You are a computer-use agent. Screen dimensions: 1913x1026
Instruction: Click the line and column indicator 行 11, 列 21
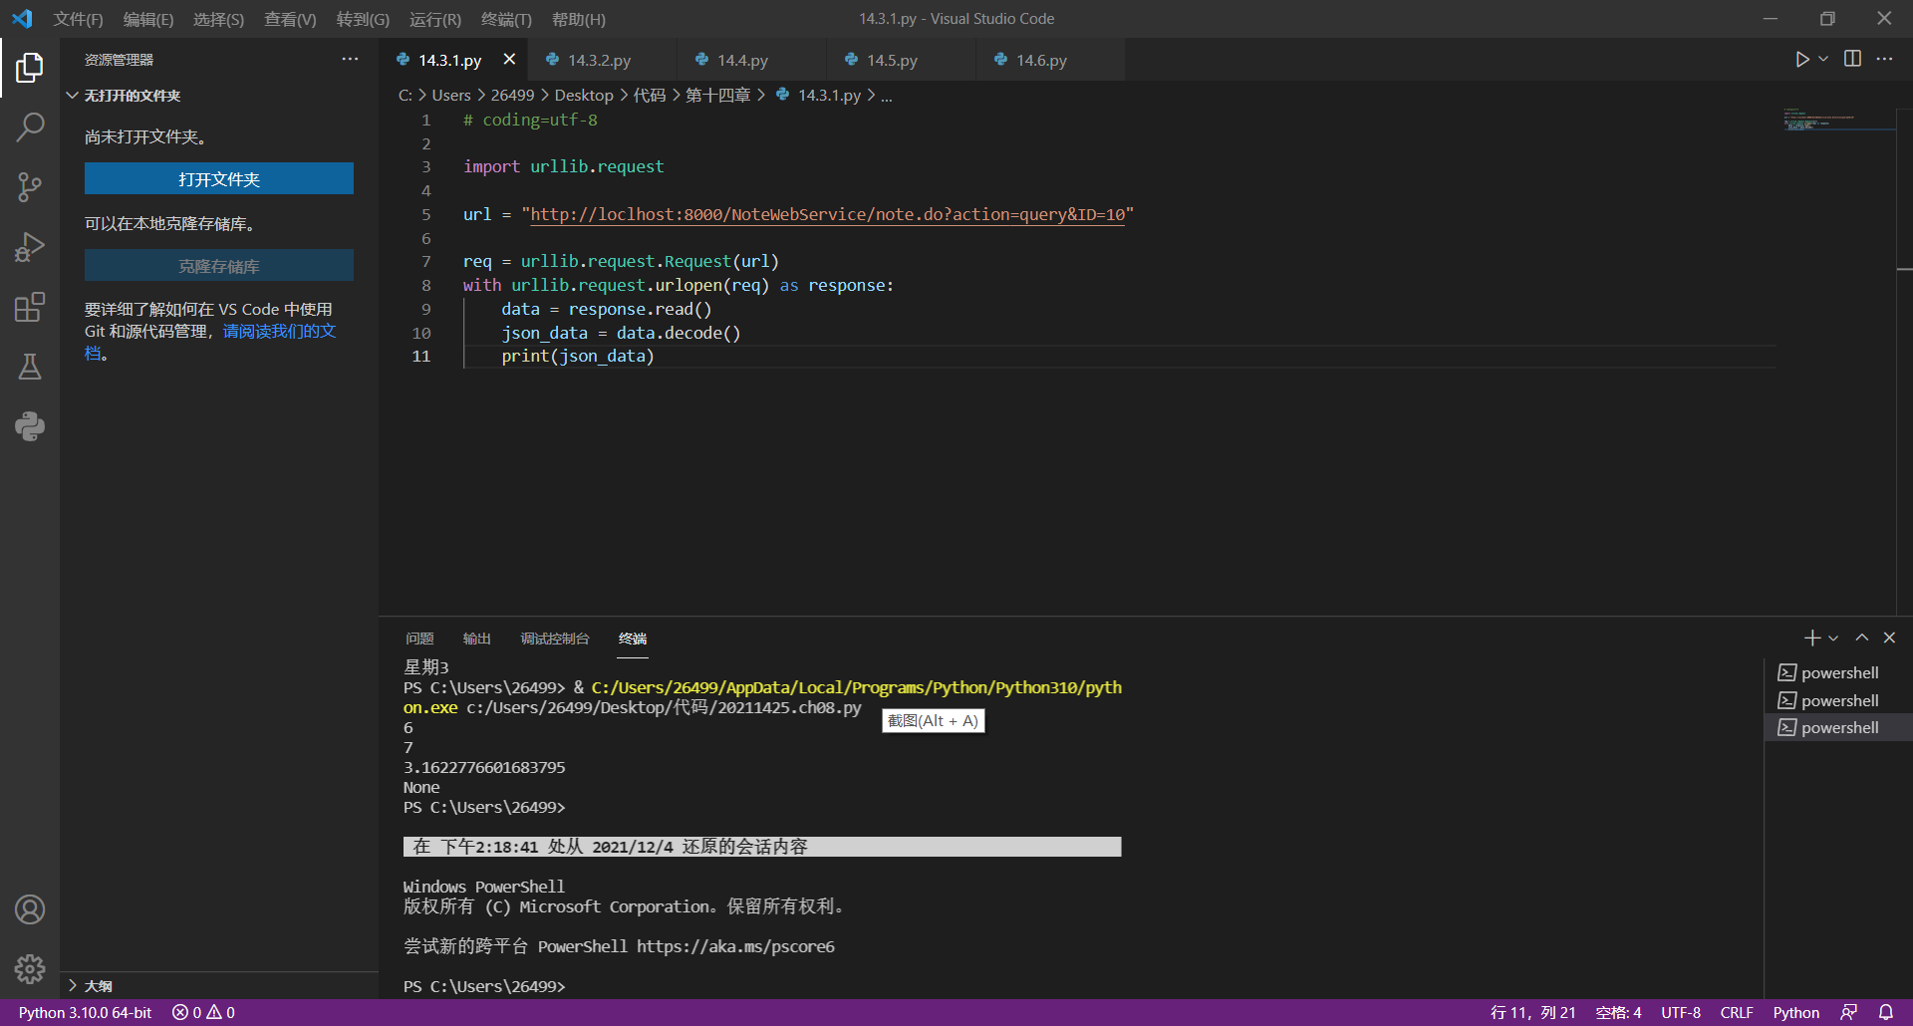1533,1012
